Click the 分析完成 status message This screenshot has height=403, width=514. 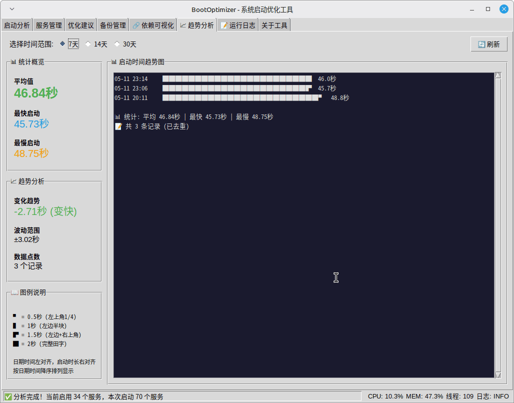tap(88, 397)
